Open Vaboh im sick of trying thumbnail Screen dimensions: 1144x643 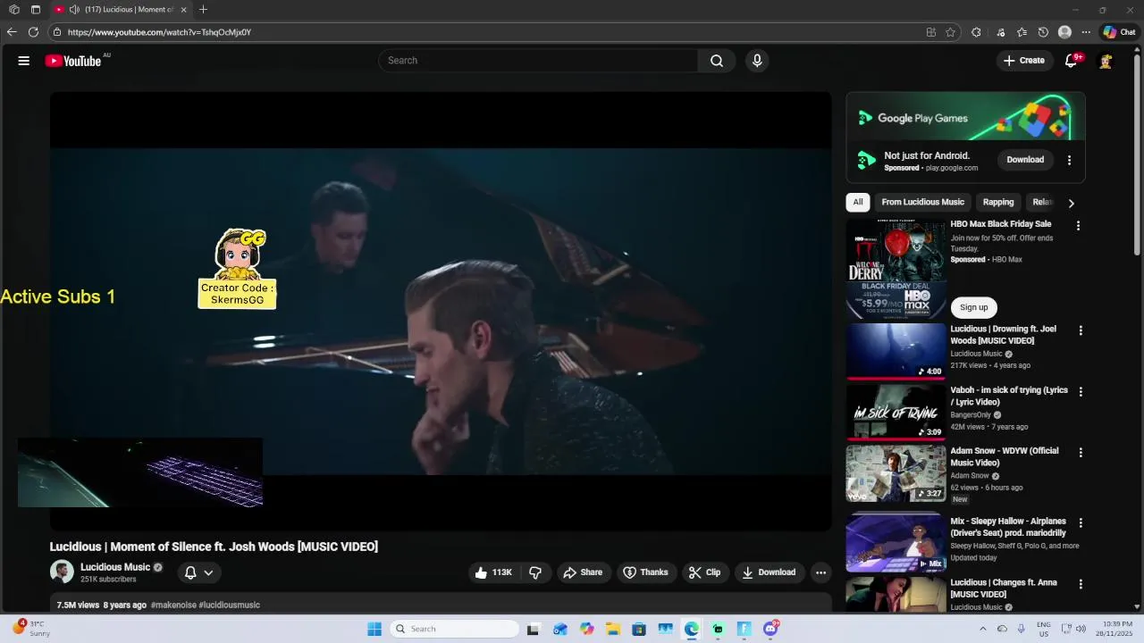point(896,413)
